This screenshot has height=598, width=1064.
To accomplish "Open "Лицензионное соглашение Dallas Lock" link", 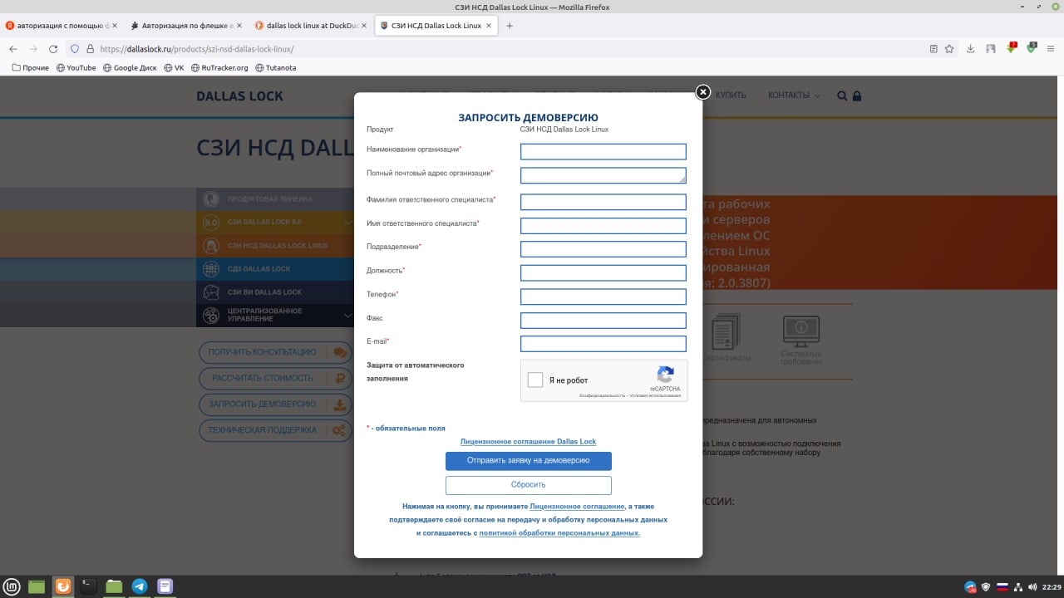I will click(x=528, y=442).
